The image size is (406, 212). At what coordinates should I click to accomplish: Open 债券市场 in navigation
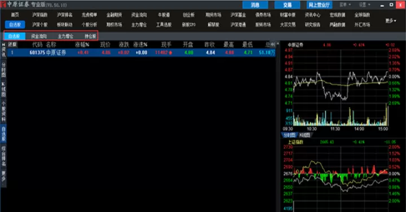263,15
